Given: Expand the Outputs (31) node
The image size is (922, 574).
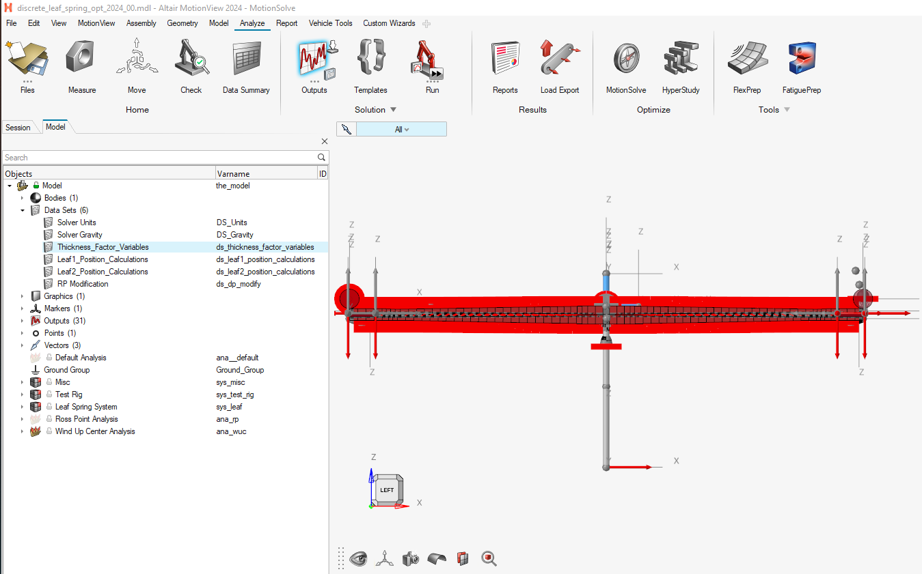Looking at the screenshot, I should [22, 321].
